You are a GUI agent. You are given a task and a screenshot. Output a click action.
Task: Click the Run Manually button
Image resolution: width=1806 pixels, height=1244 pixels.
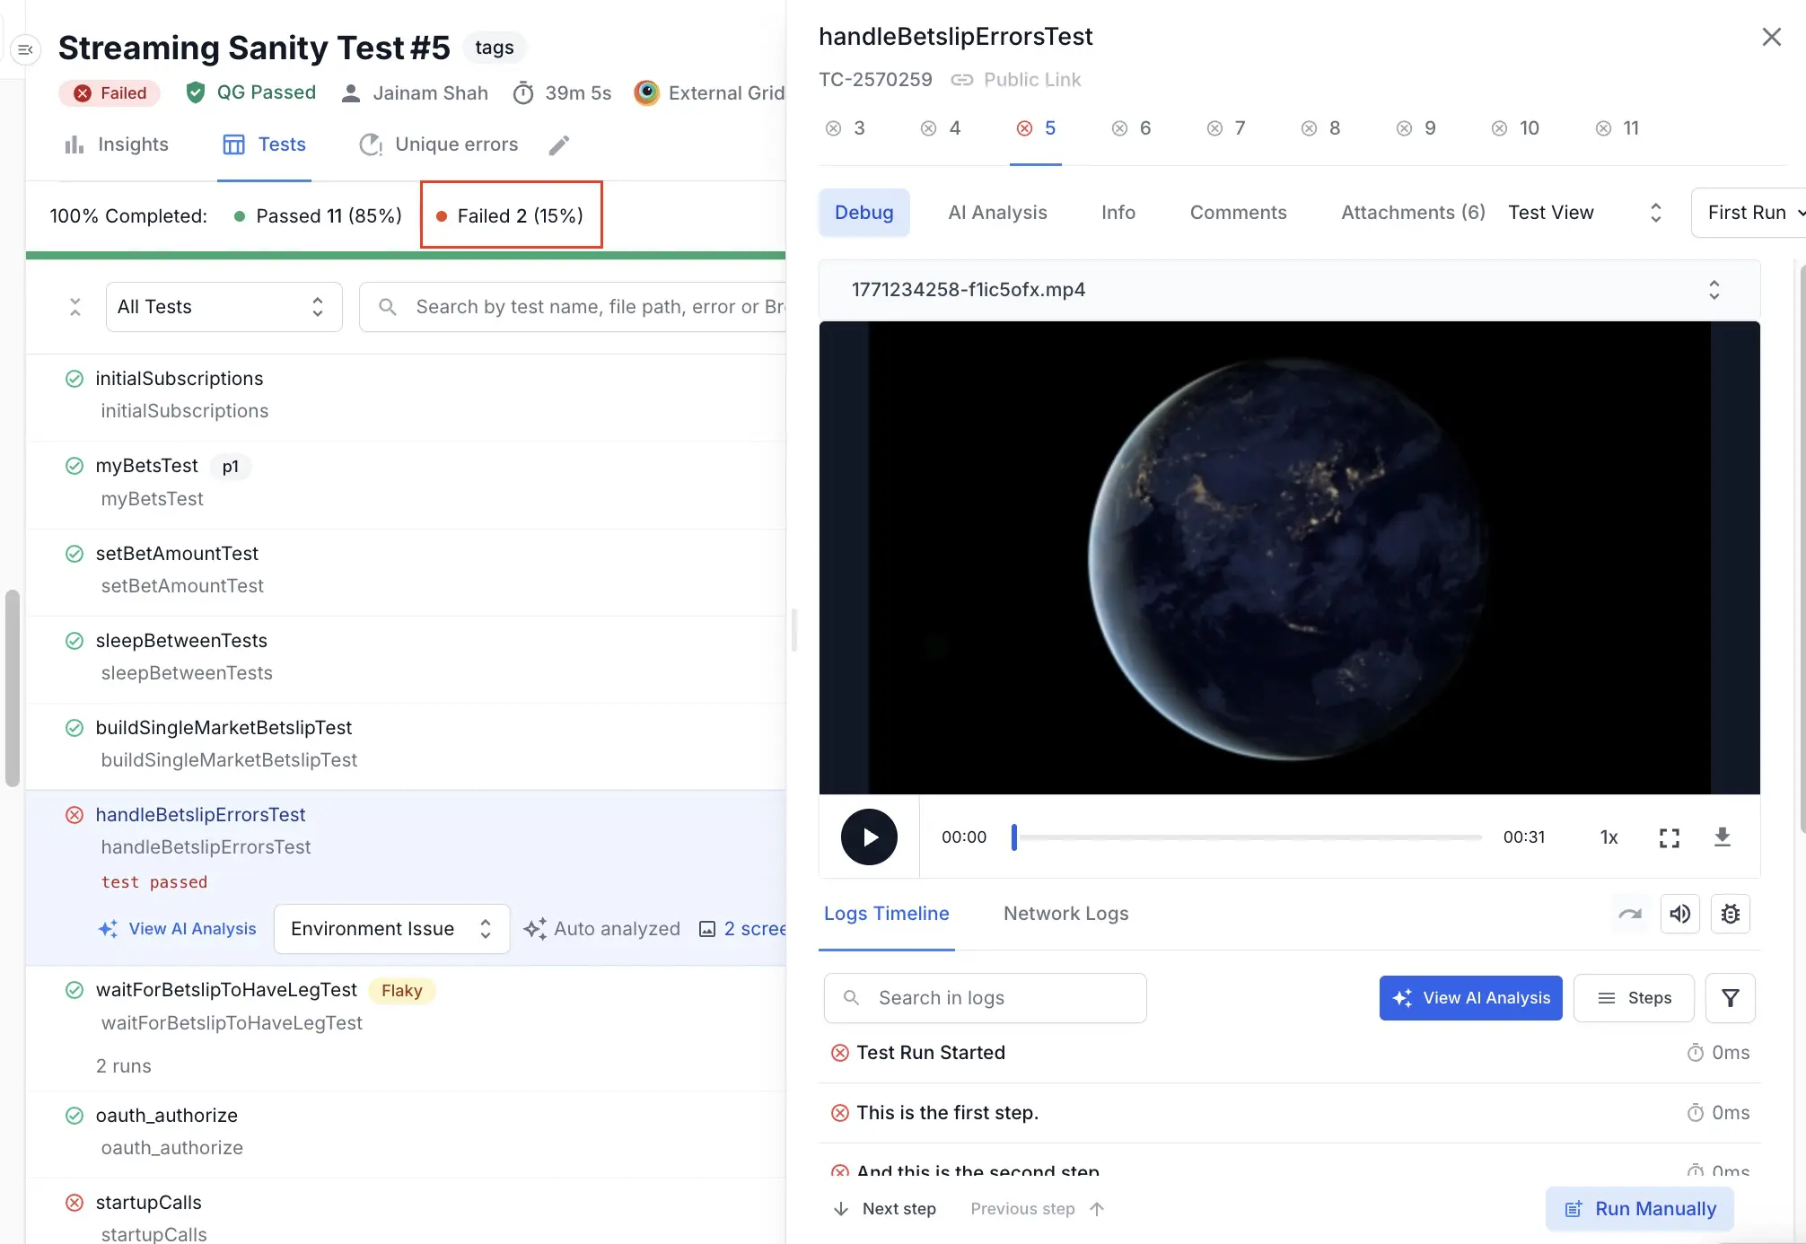[x=1640, y=1208]
